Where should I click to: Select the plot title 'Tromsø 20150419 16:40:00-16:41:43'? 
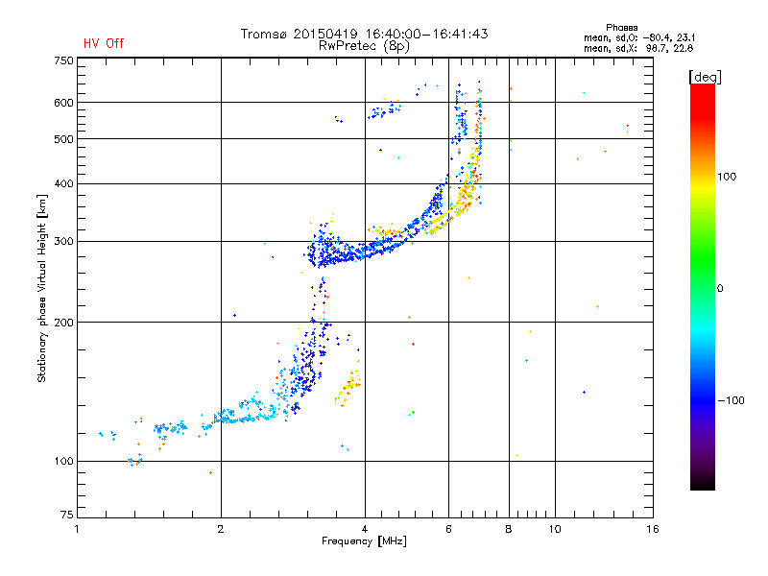click(x=364, y=34)
